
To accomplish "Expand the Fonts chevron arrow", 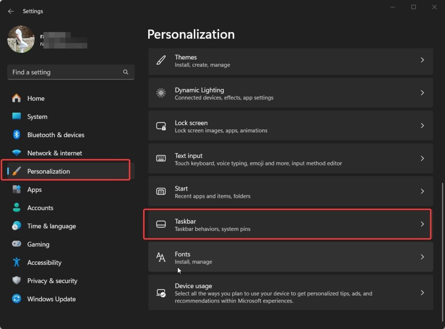I will click(422, 257).
